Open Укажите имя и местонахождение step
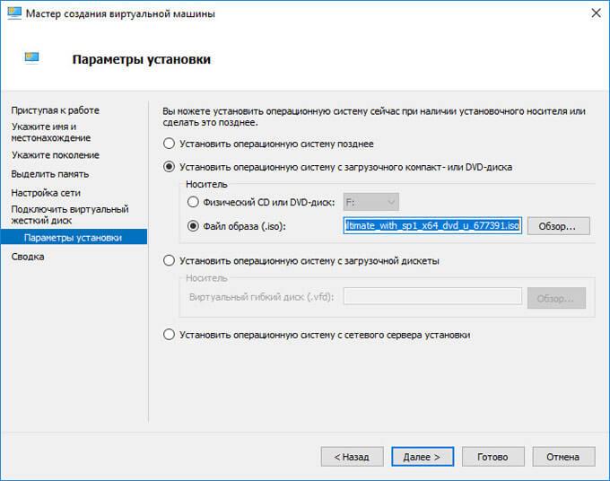The width and height of the screenshot is (610, 481). pos(50,132)
